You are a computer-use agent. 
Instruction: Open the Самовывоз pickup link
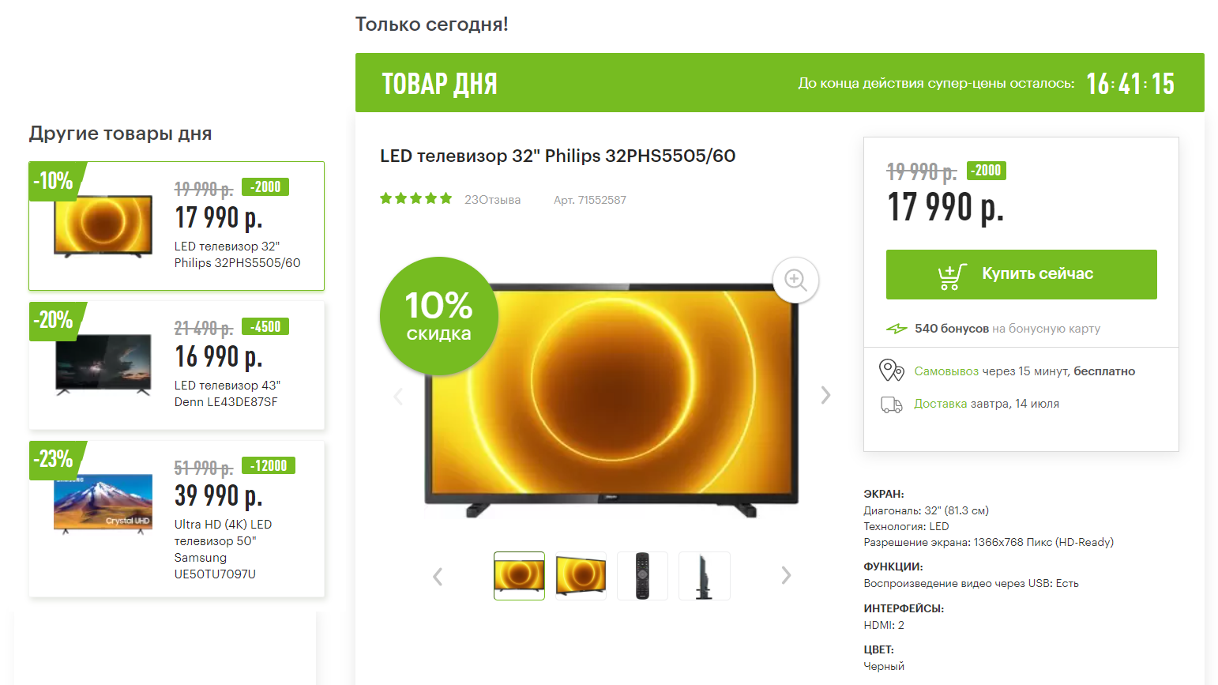pos(946,371)
